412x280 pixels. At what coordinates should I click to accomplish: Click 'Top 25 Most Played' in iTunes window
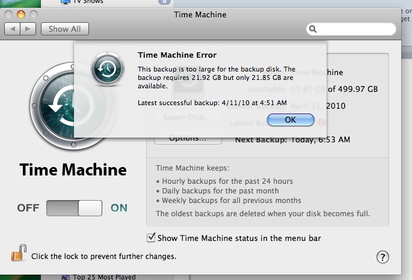tap(104, 277)
